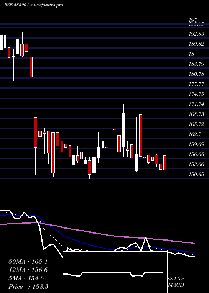This screenshot has height=293, width=209.
Task: Click the 177.77 price axis label
Action: point(196,84)
